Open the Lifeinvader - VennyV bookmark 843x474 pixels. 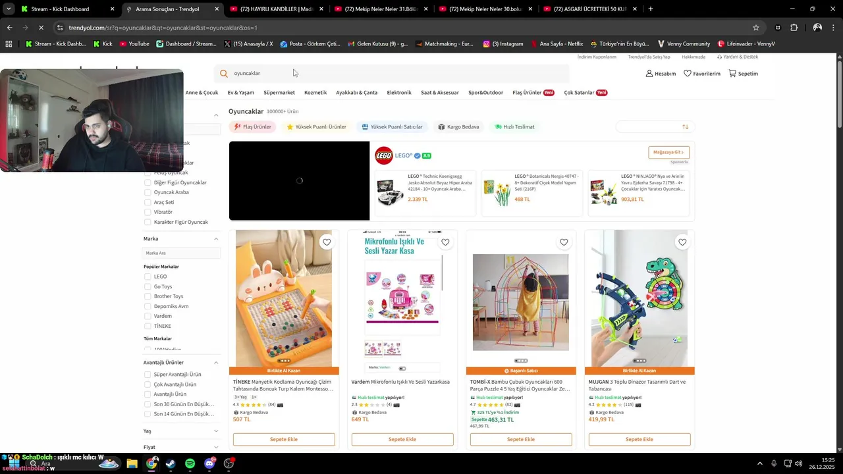click(x=746, y=44)
